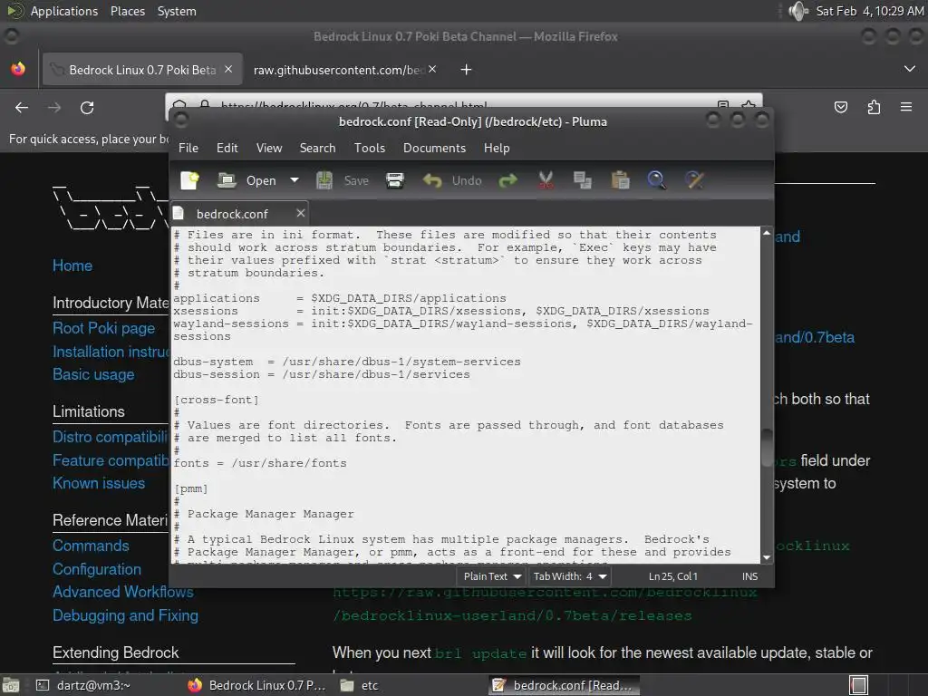This screenshot has width=928, height=696.
Task: Open Commands link in sidebar
Action: (x=91, y=546)
